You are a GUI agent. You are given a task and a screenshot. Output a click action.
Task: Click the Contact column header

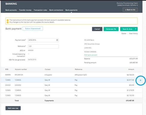coord(48,69)
